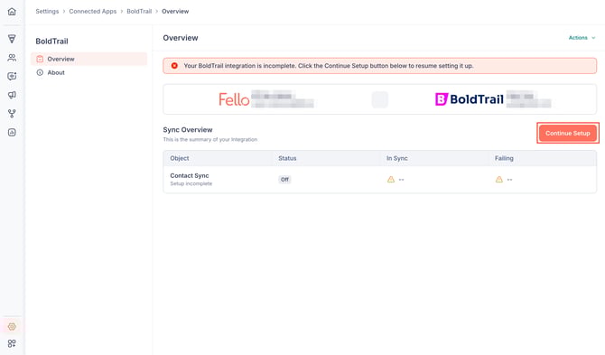
Task: Click the warning triangle in the Failing column
Action: [x=498, y=180]
